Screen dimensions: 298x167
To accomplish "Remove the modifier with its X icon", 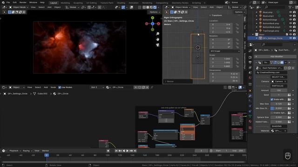I will point(289,62).
